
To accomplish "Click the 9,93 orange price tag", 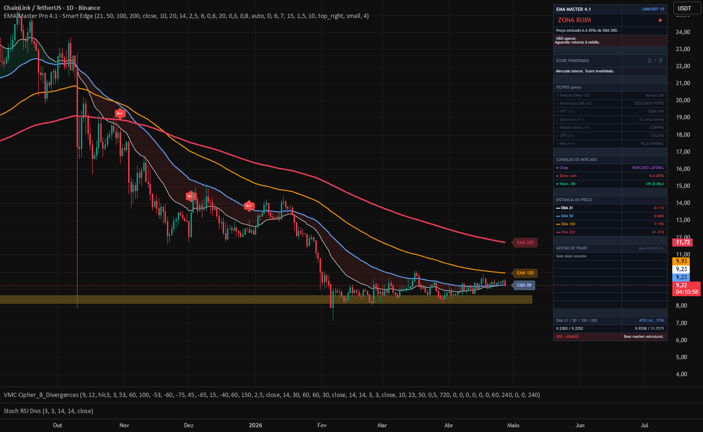I will pyautogui.click(x=681, y=261).
